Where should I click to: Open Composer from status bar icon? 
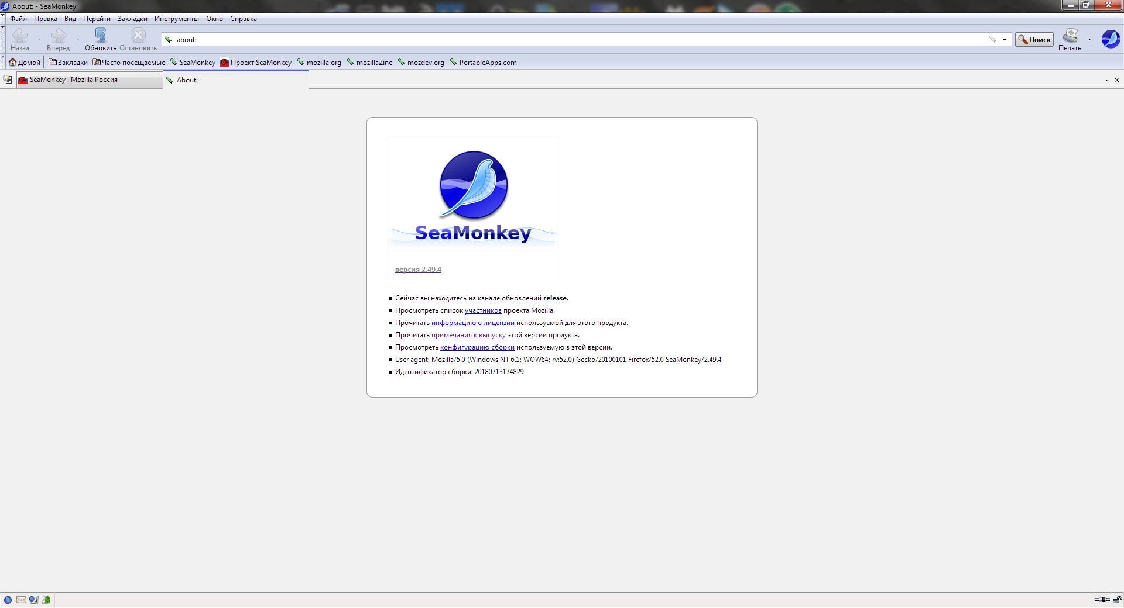(x=34, y=600)
